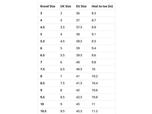
Task: Select UK size 6.5 cell
Action: 62,69
